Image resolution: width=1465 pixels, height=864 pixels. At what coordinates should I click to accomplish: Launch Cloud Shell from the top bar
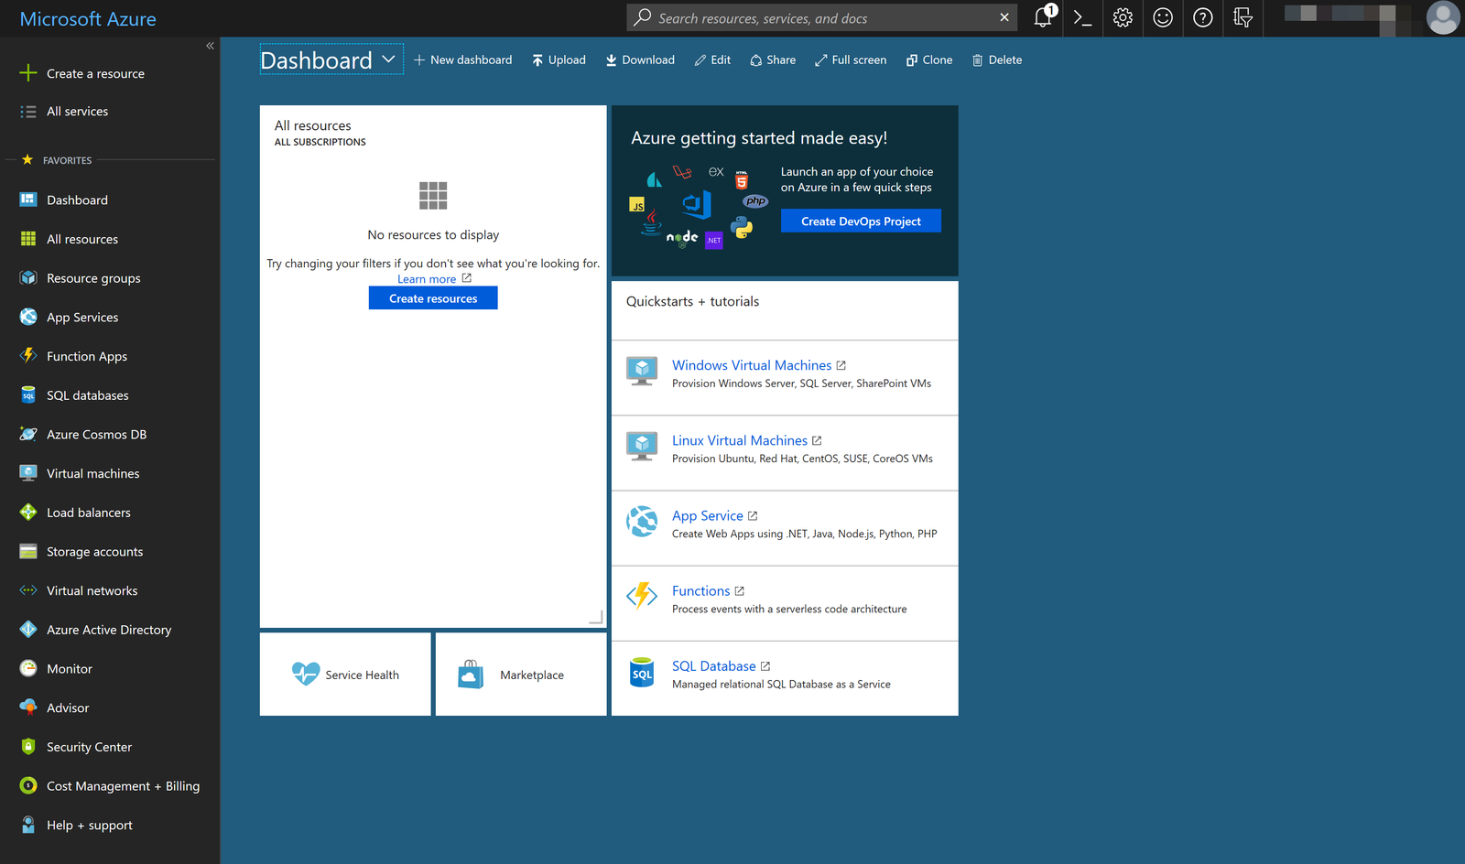tap(1082, 17)
